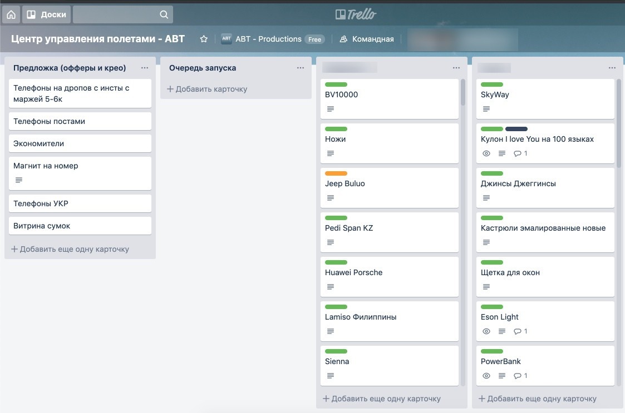Open the Телефоны постами card
This screenshot has width=625, height=413.
(80, 121)
